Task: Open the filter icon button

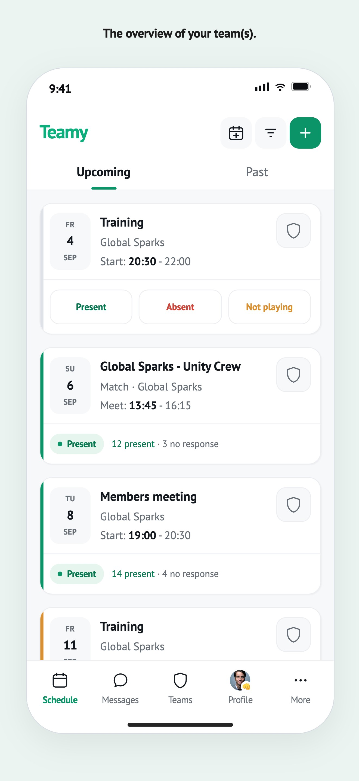Action: (x=271, y=133)
